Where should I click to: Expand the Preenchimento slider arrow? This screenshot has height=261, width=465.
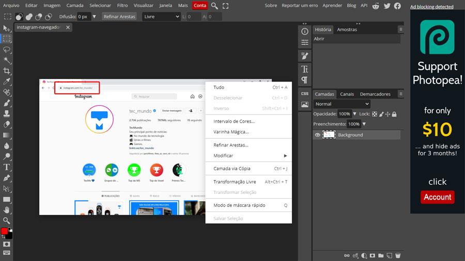click(x=364, y=124)
